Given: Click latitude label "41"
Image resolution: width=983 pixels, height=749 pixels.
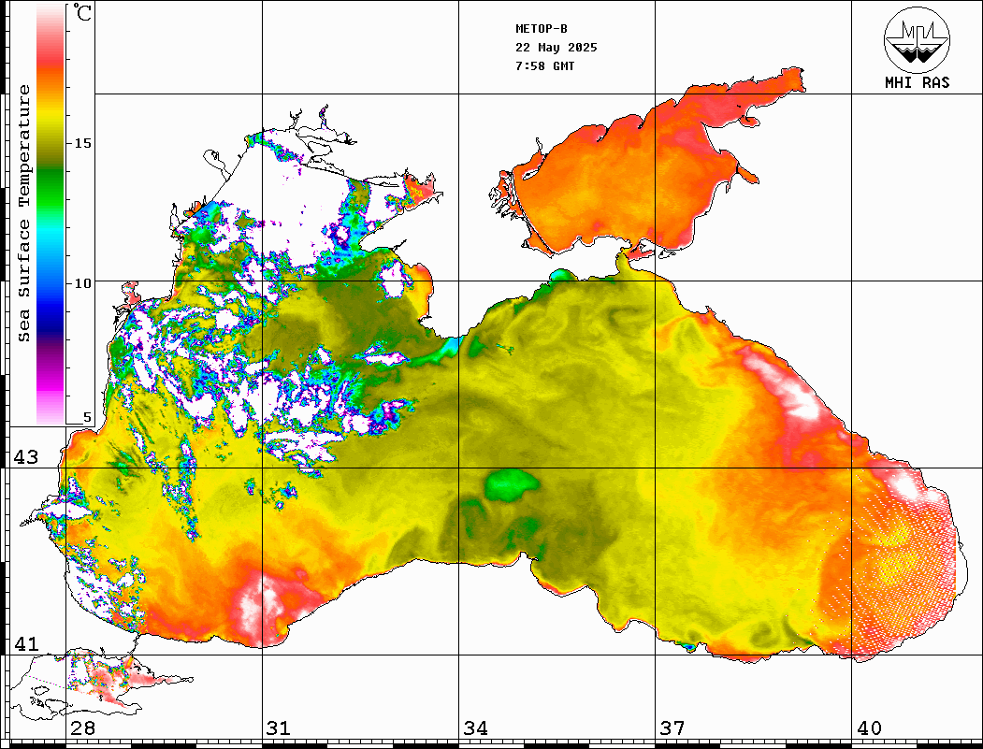Looking at the screenshot, I should pos(26,643).
